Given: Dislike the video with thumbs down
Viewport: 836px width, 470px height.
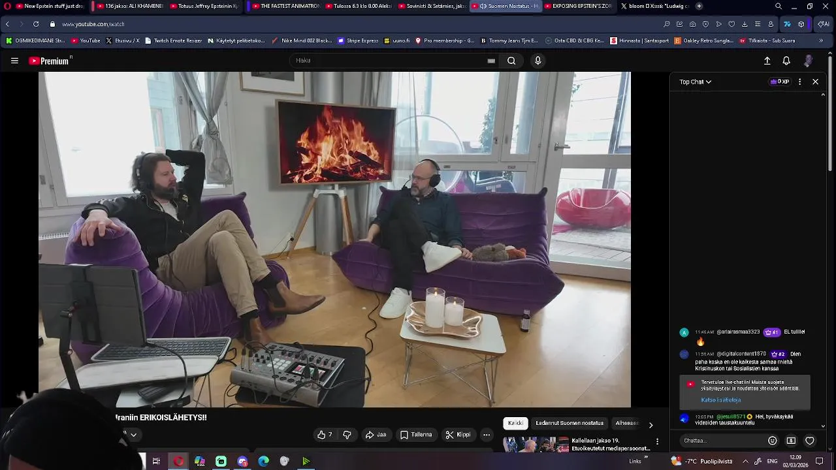Looking at the screenshot, I should tap(347, 435).
